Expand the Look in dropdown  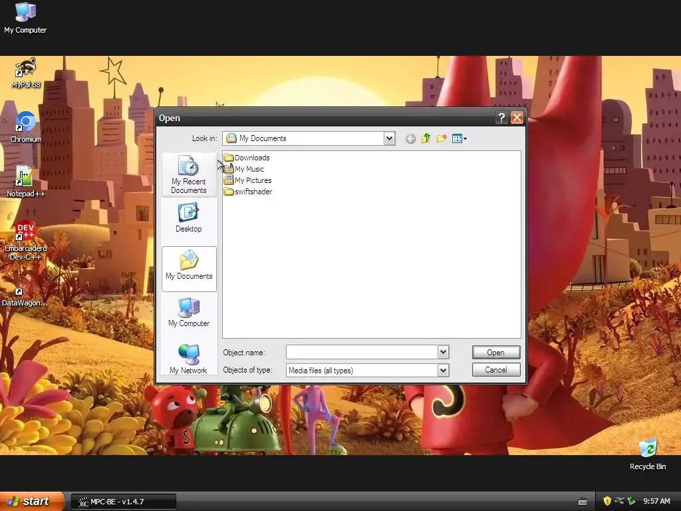389,138
